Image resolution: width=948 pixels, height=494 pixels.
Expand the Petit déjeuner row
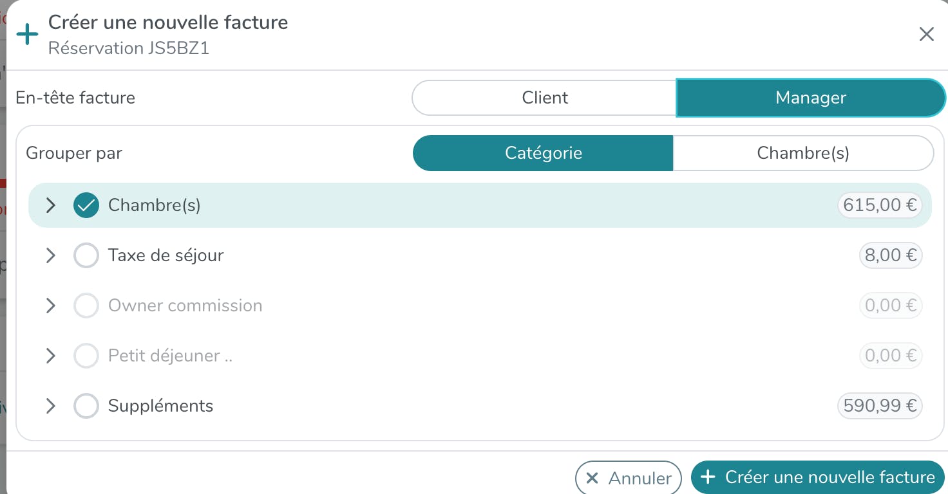click(51, 356)
